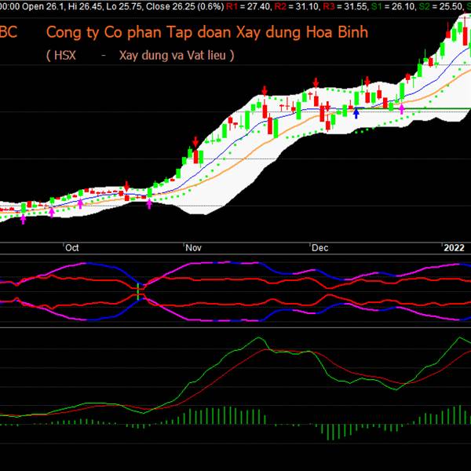Click the company title 'Cong ty Co phan Tap doan Xay dung Hoa Binh'

tap(207, 32)
